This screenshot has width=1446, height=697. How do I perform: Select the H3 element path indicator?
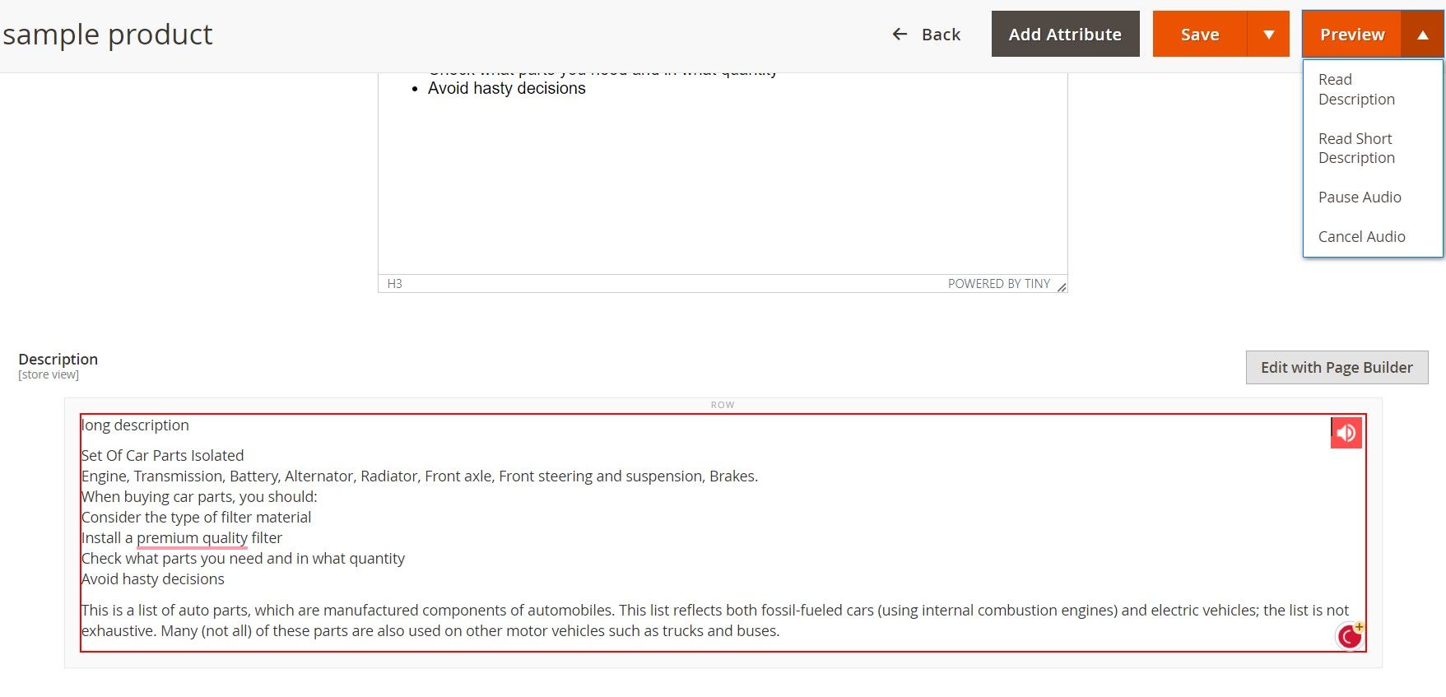pyautogui.click(x=395, y=284)
